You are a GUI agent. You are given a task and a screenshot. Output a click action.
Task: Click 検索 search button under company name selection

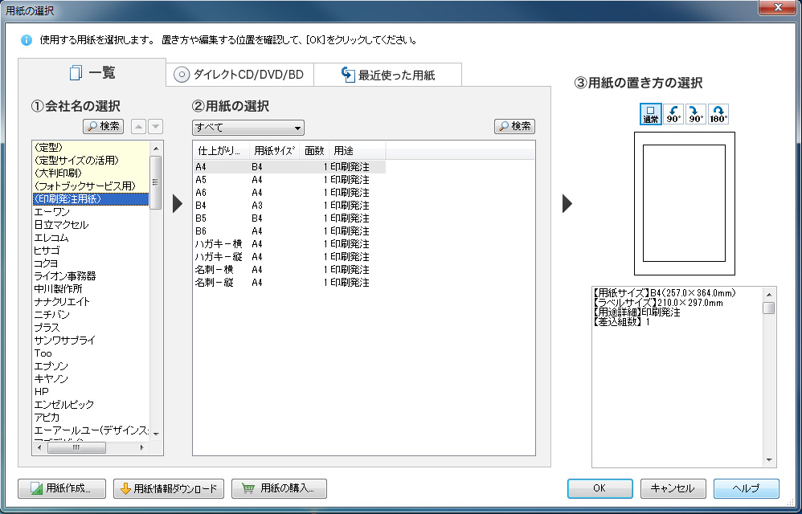click(x=103, y=126)
